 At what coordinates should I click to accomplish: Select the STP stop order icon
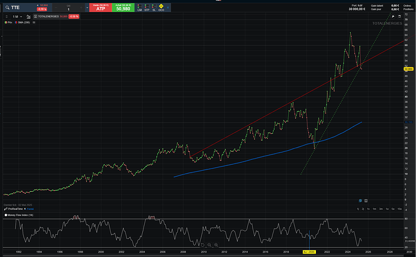click(147, 7)
